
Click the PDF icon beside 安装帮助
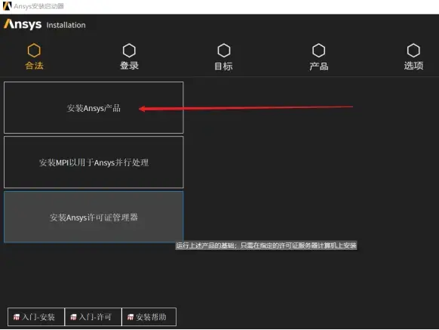(x=130, y=317)
